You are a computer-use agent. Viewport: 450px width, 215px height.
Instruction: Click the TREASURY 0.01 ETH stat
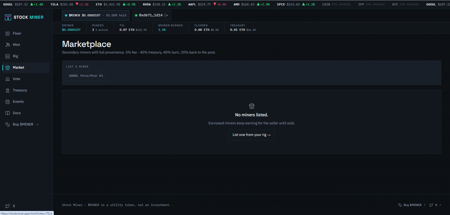243,27
